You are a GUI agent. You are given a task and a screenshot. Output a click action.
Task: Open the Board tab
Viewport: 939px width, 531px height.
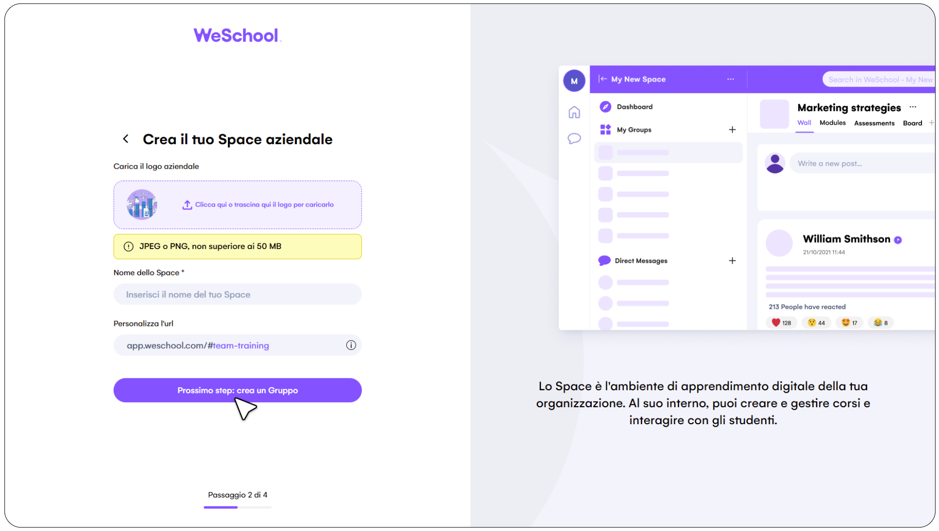913,123
